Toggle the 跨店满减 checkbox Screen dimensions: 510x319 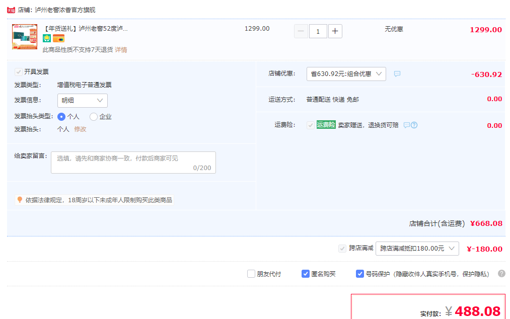(342, 249)
